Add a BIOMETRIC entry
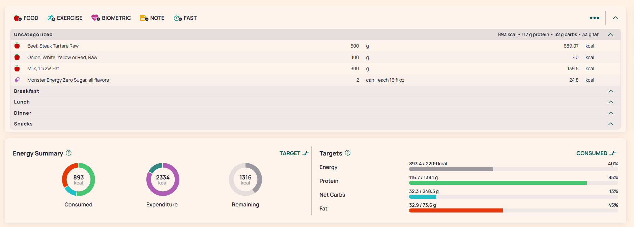Image resolution: width=634 pixels, height=227 pixels. pyautogui.click(x=111, y=18)
